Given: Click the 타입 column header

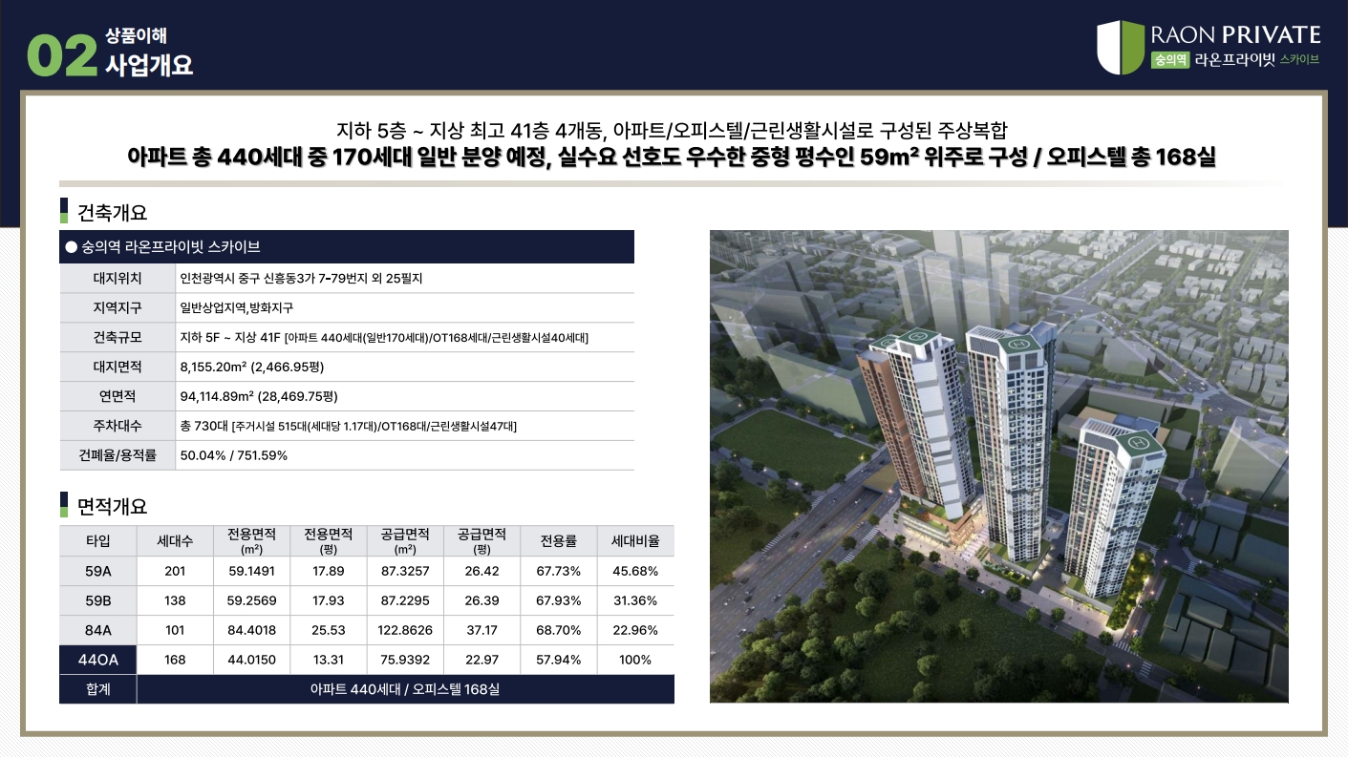Looking at the screenshot, I should coord(98,541).
